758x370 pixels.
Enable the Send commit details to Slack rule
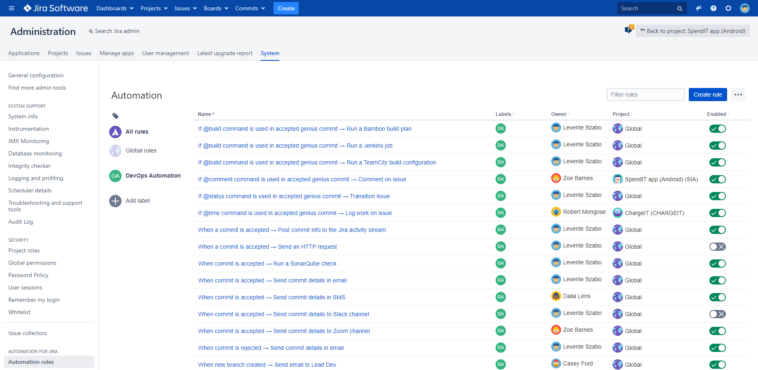click(717, 314)
